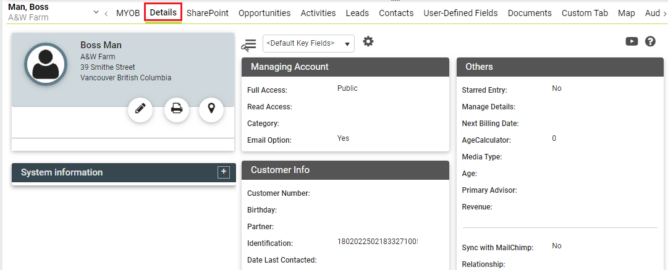Image resolution: width=668 pixels, height=270 pixels.
Task: Open key fields layout menu icon
Action: [x=248, y=44]
